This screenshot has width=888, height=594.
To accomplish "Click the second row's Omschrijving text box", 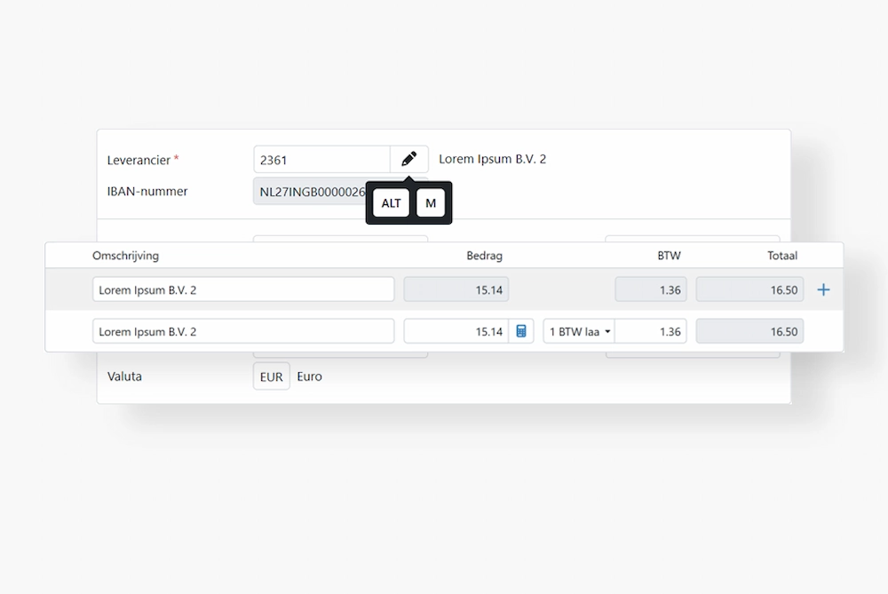I will (243, 330).
